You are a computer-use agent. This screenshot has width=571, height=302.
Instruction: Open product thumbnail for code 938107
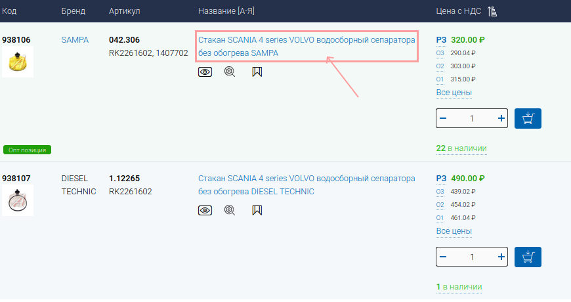point(18,200)
